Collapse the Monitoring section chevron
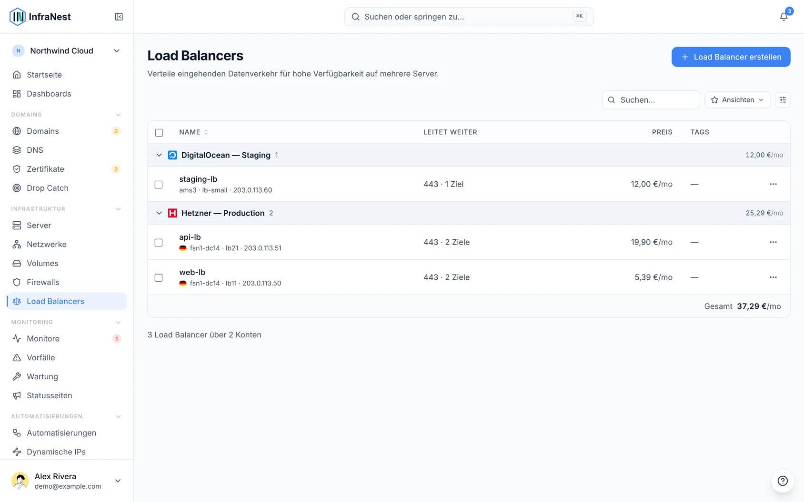This screenshot has width=804, height=502. [x=118, y=322]
